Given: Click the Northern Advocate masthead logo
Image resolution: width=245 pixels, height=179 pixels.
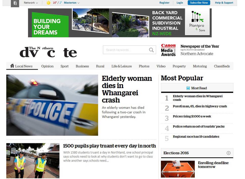Looking at the screenshot, I should pyautogui.click(x=48, y=52).
